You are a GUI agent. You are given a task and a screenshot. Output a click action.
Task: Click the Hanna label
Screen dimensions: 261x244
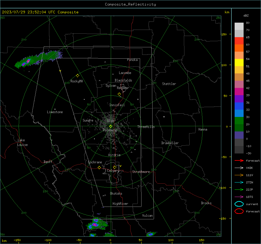point(203,129)
